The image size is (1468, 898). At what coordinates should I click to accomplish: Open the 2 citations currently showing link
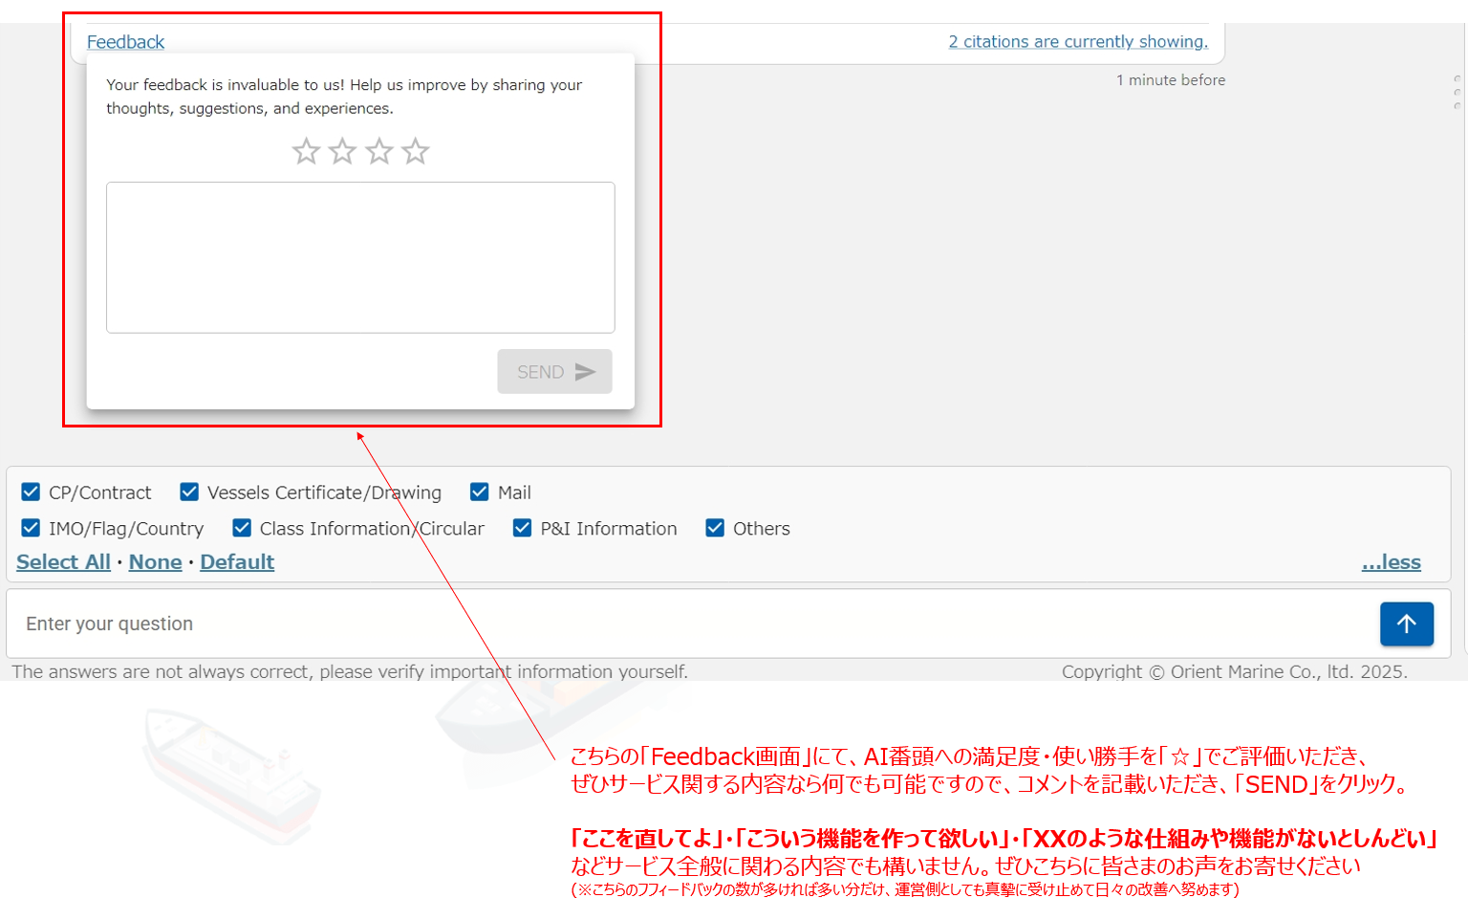pyautogui.click(x=1077, y=42)
